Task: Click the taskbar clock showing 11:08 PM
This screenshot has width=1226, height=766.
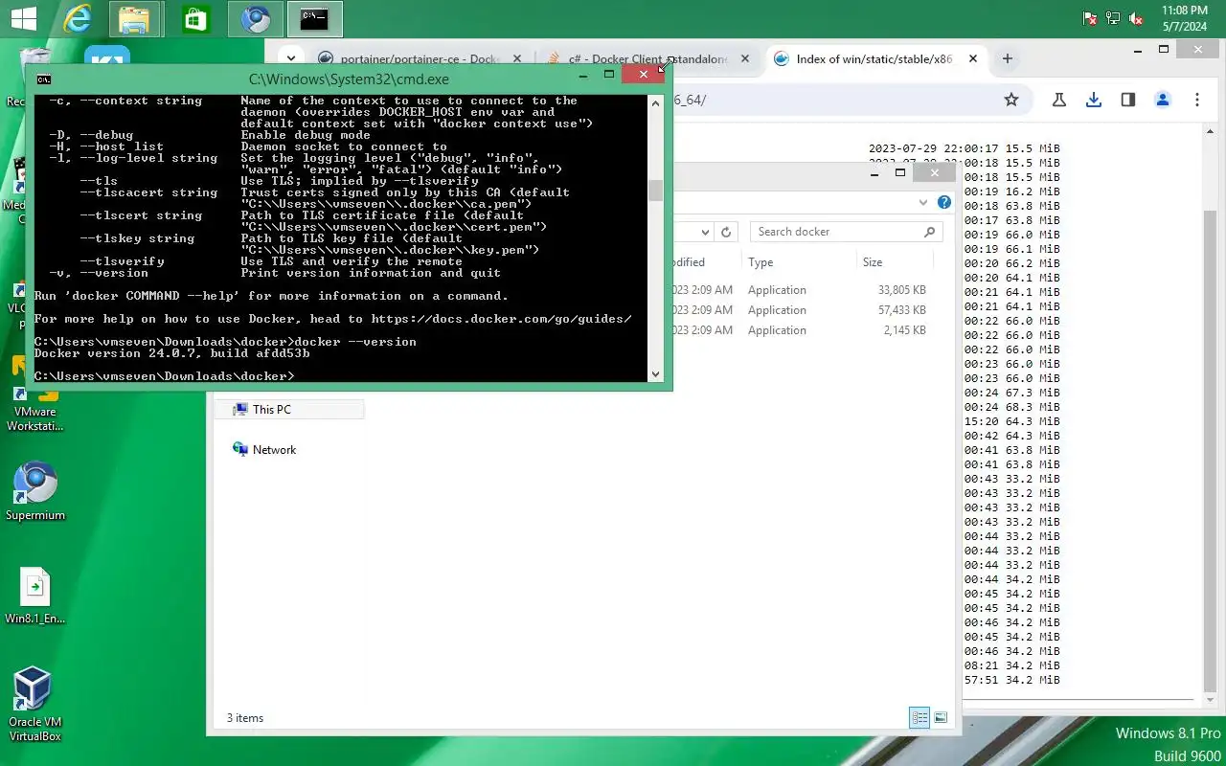Action: (x=1185, y=19)
